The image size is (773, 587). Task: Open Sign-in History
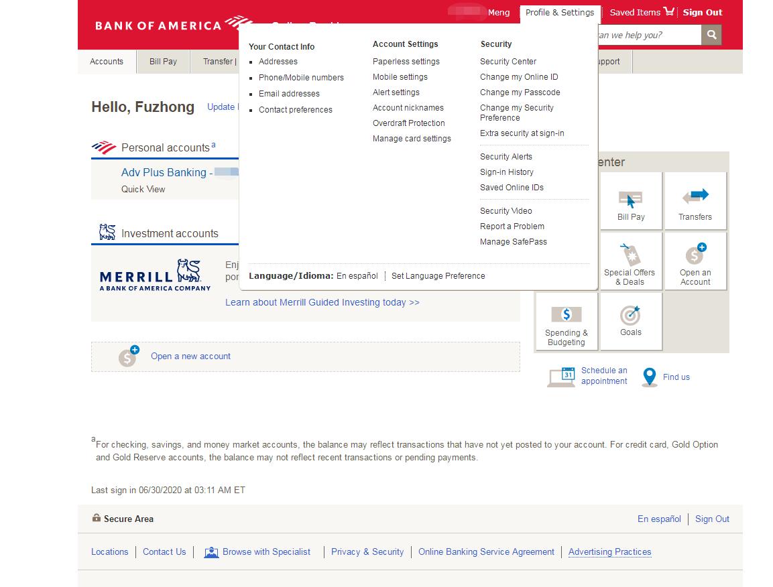[507, 172]
